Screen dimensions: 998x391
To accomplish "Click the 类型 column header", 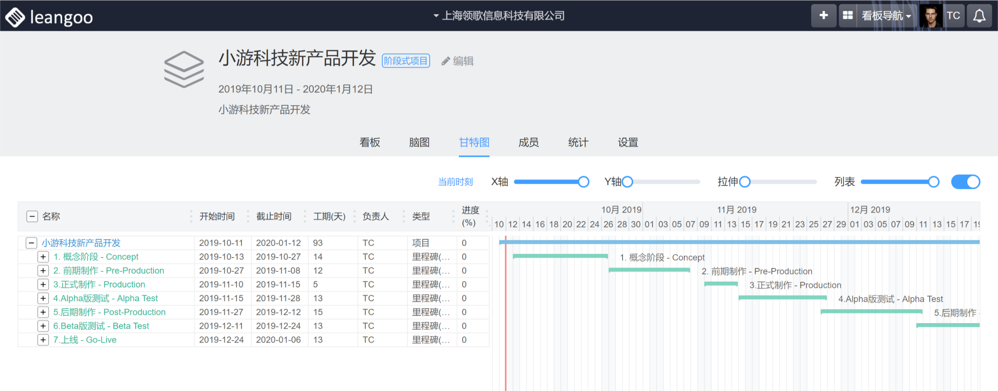I will click(421, 217).
